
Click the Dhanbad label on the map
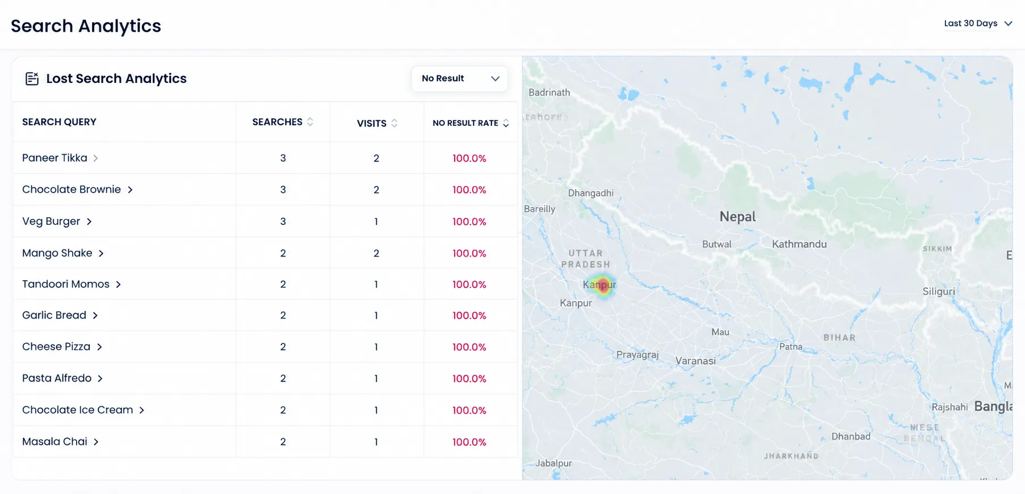coord(851,436)
